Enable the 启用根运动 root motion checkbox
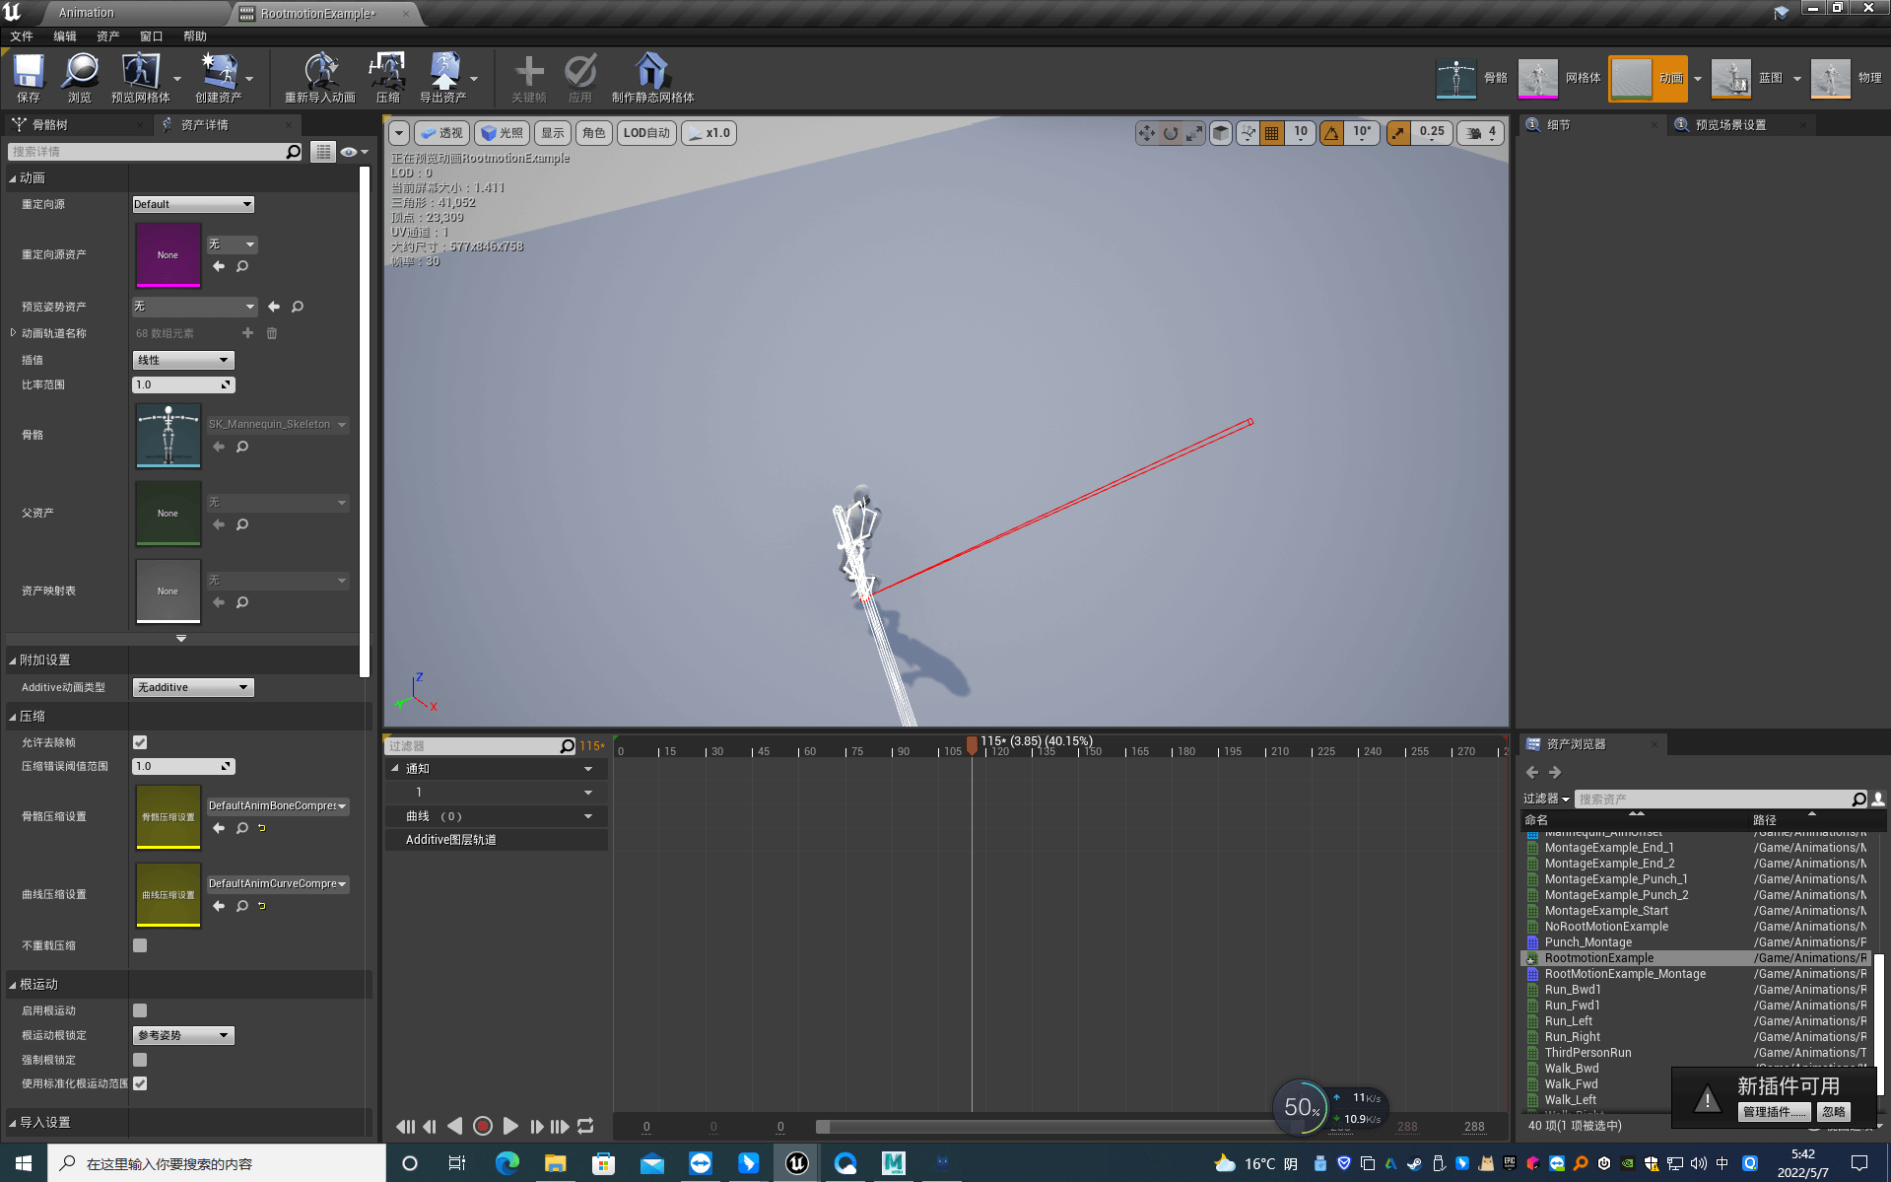 click(x=140, y=1010)
